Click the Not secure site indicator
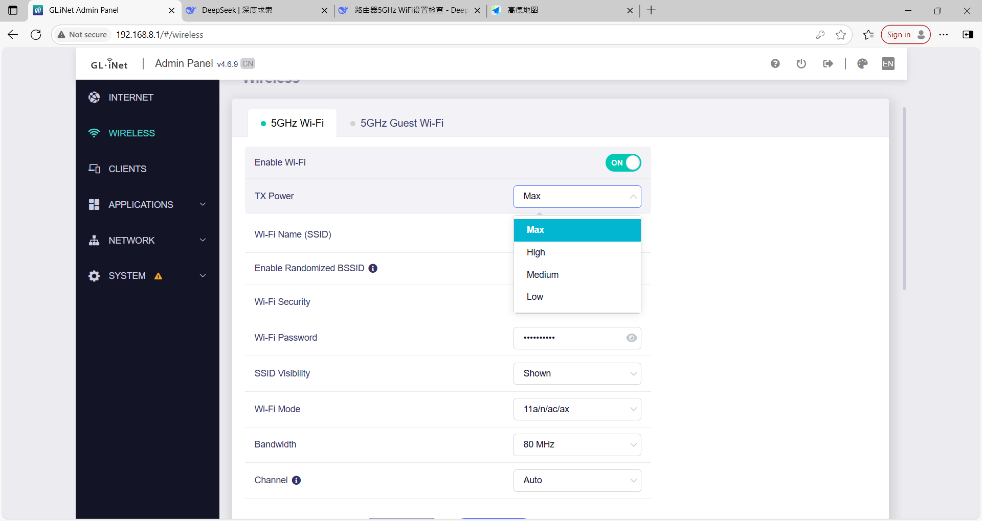982x521 pixels. click(x=82, y=34)
